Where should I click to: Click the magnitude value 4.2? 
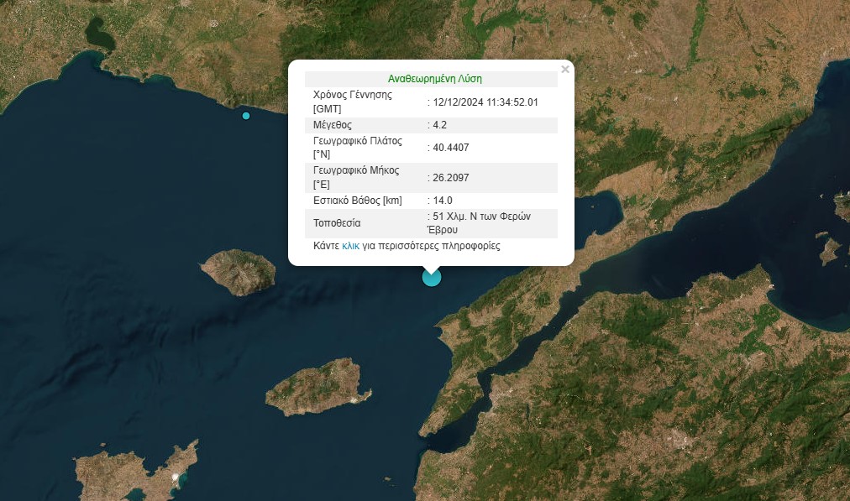click(440, 125)
